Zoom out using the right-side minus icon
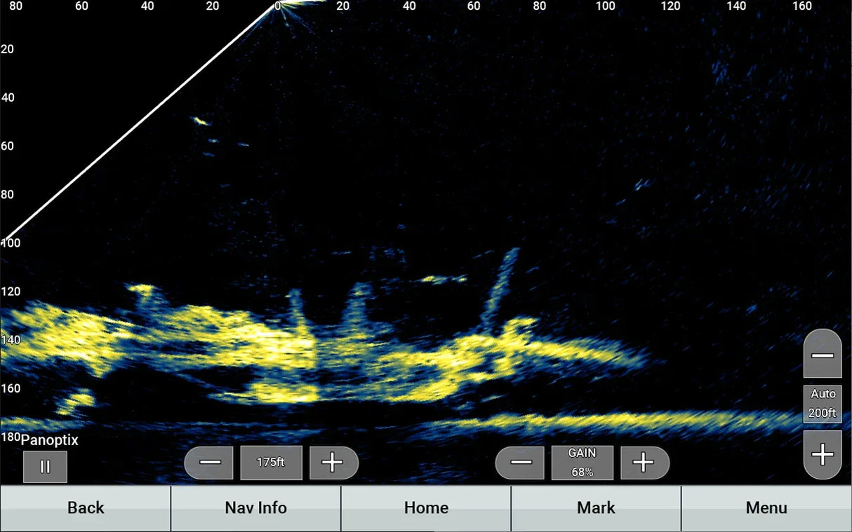Viewport: 852px width, 532px height. 822,353
